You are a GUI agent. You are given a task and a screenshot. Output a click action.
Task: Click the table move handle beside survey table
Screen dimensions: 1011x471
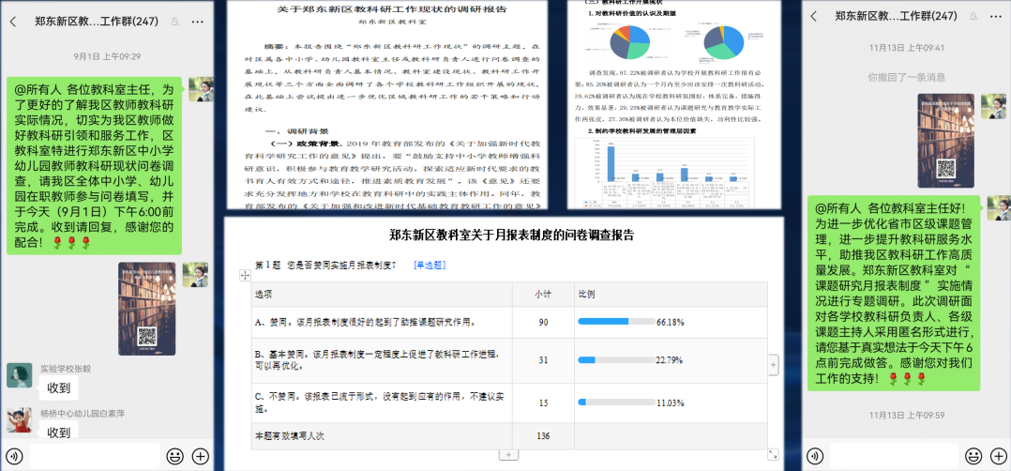click(x=246, y=275)
